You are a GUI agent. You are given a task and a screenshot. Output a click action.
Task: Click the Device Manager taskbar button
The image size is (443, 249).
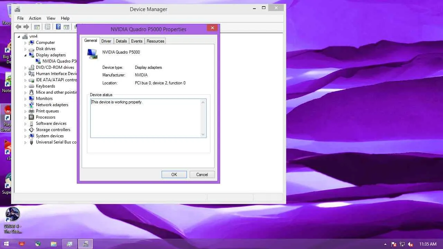coord(85,244)
